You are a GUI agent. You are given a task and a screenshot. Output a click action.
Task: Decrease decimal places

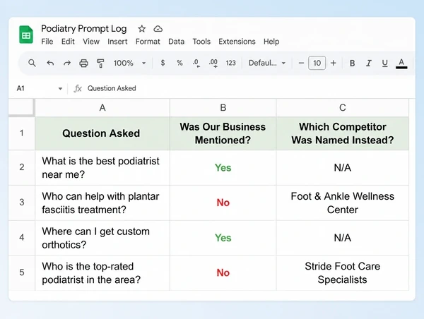pos(196,64)
